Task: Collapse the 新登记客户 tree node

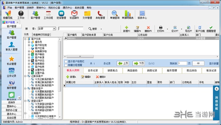Action: tap(25, 101)
